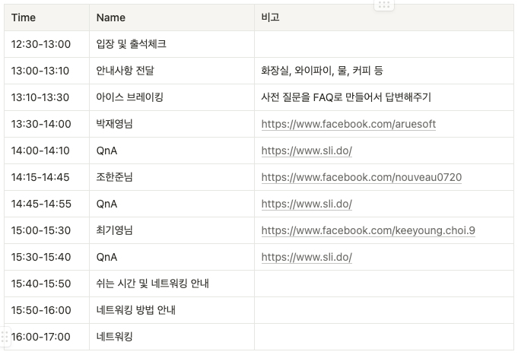The image size is (518, 355).
Task: Open the sli.do link in the 14:00-14:10 row
Action: (307, 151)
